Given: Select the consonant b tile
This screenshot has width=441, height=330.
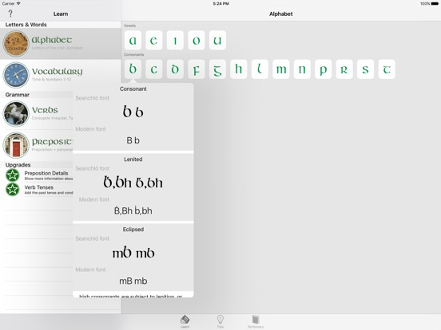Looking at the screenshot, I should click(x=133, y=69).
